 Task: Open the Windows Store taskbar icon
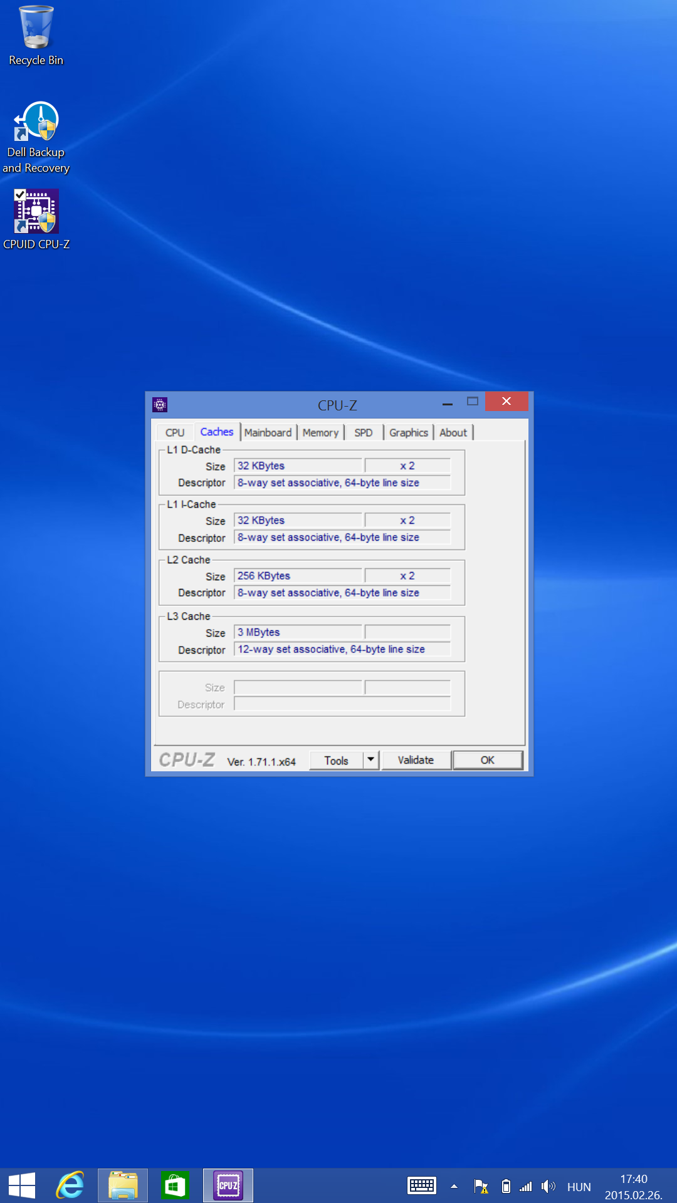tap(175, 1185)
